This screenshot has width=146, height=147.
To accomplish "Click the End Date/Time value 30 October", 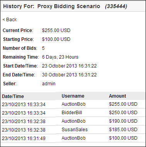I will 69,75.
